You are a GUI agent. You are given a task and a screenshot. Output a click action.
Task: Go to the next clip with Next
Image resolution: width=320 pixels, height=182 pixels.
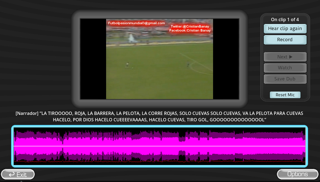point(285,57)
